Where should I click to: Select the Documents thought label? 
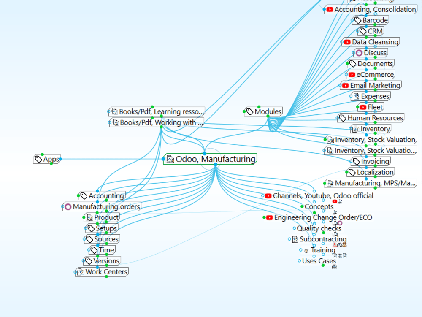(x=375, y=64)
